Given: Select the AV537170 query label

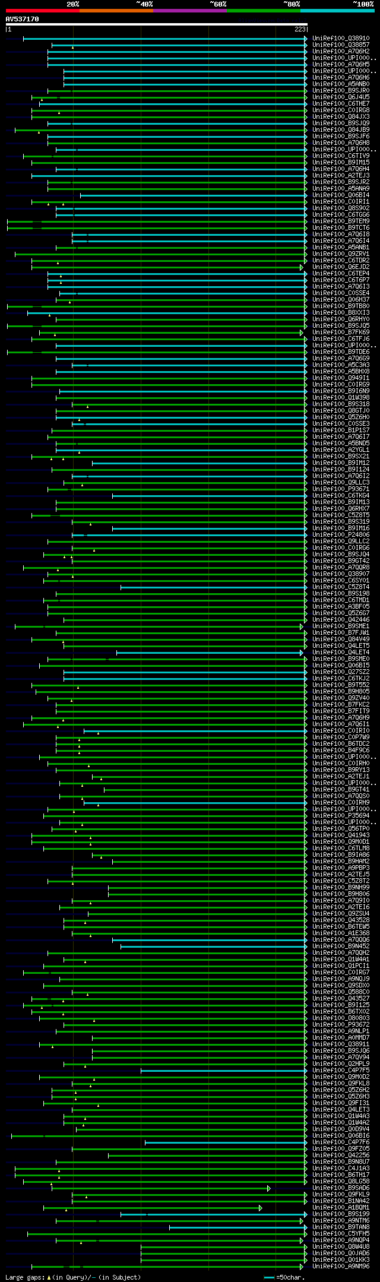Looking at the screenshot, I should (23, 19).
